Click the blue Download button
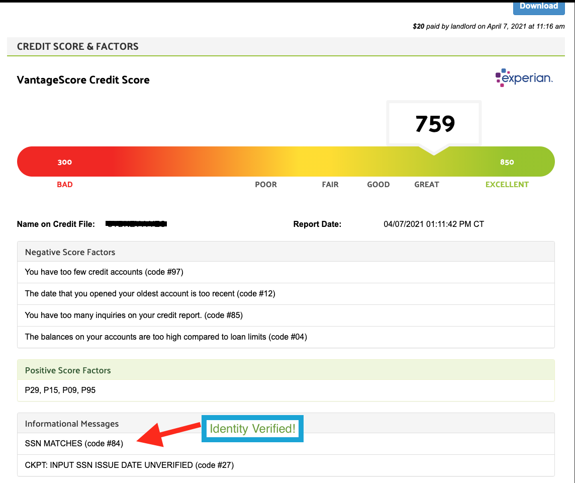The image size is (575, 483). coord(538,7)
